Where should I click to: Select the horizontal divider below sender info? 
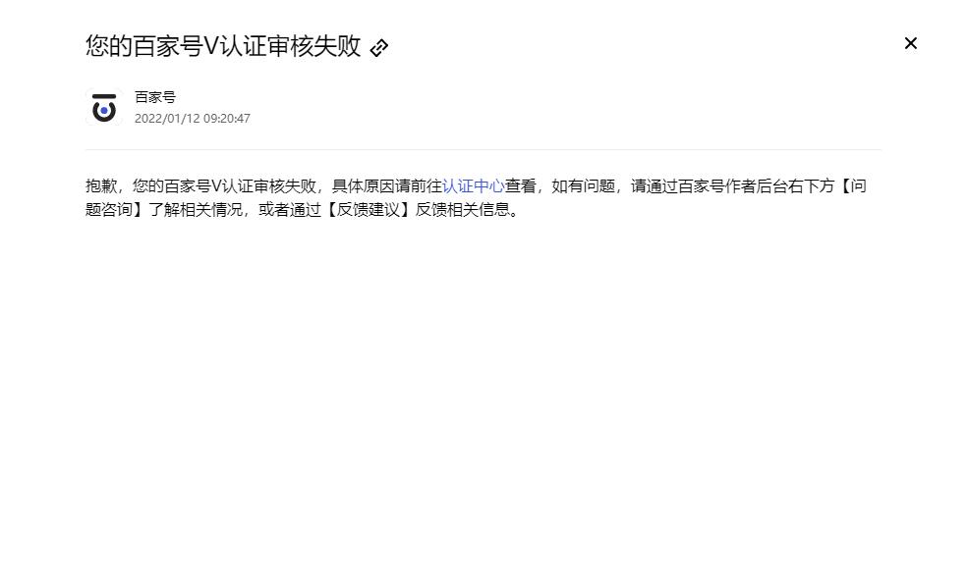point(484,149)
